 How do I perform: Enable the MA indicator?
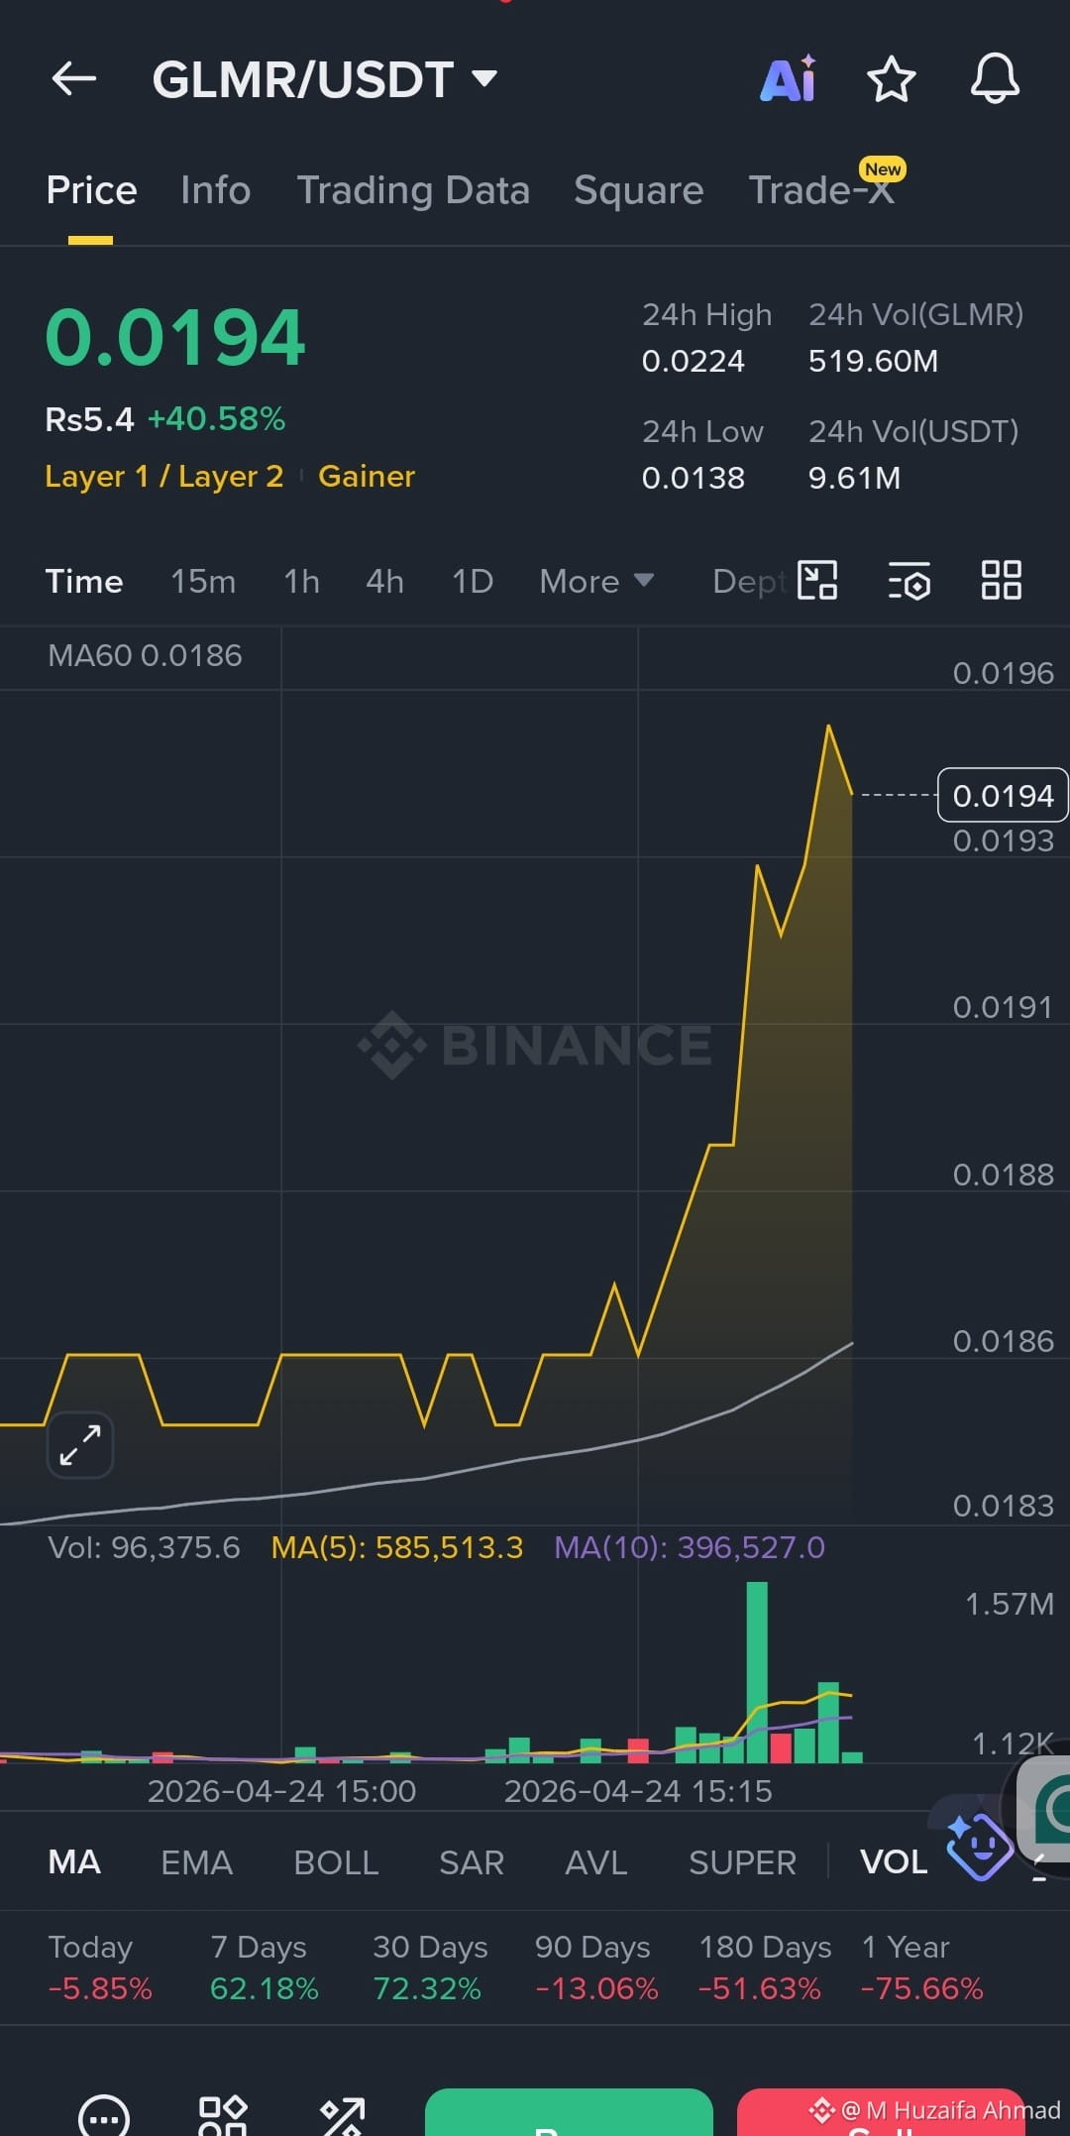[74, 1862]
